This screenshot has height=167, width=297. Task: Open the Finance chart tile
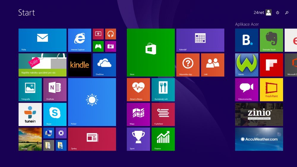pos(163,139)
